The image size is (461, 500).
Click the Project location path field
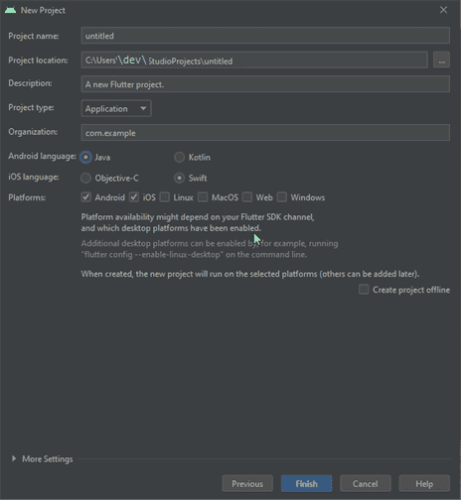pos(254,61)
